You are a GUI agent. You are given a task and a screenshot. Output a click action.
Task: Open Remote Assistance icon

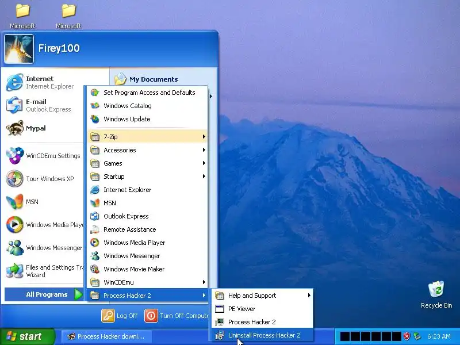click(95, 229)
